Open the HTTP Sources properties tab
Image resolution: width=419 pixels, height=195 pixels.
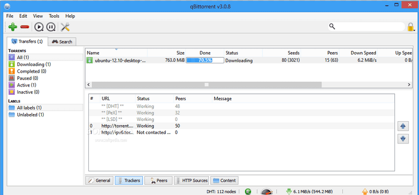(x=192, y=181)
